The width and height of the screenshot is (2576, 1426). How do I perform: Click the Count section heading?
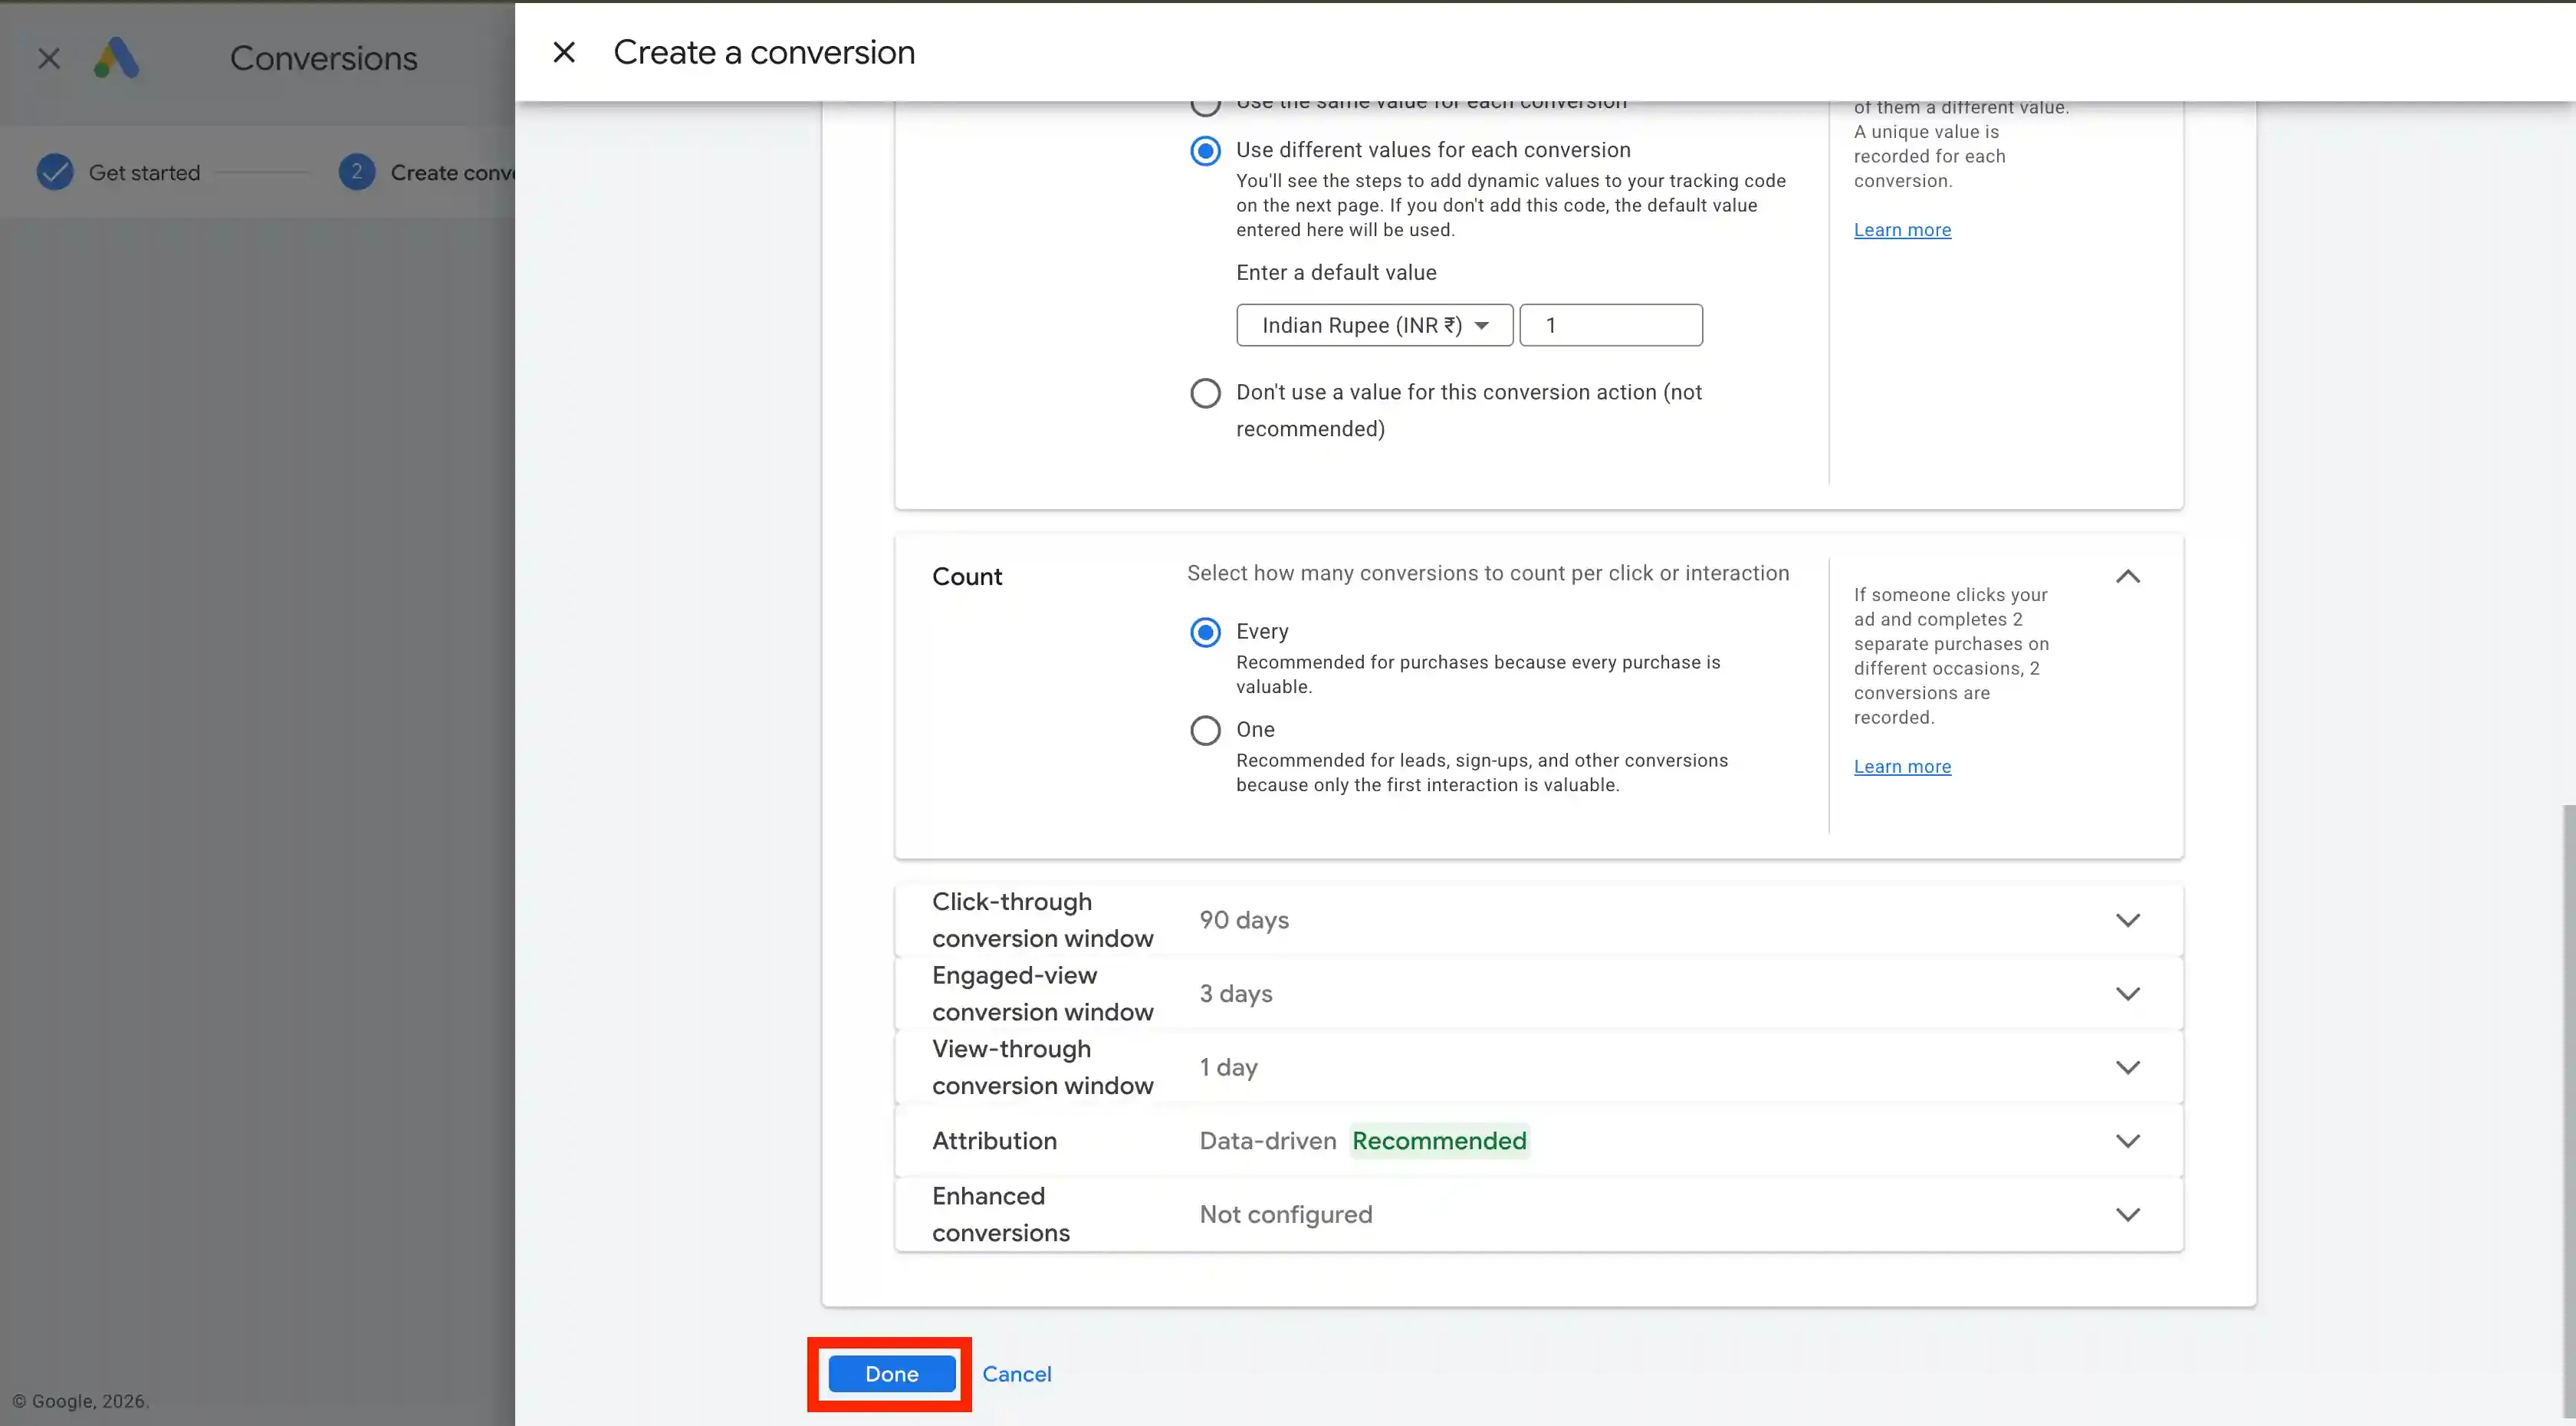coord(967,577)
